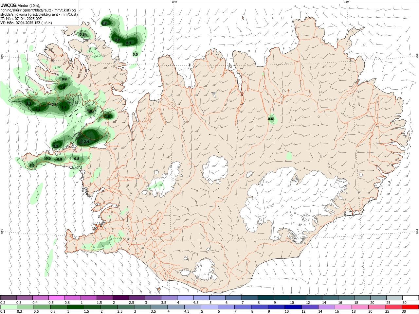The width and height of the screenshot is (419, 314).
Task: Choose the dark purple 2 swatch on the sleet/snow scale
Action: (121, 298)
